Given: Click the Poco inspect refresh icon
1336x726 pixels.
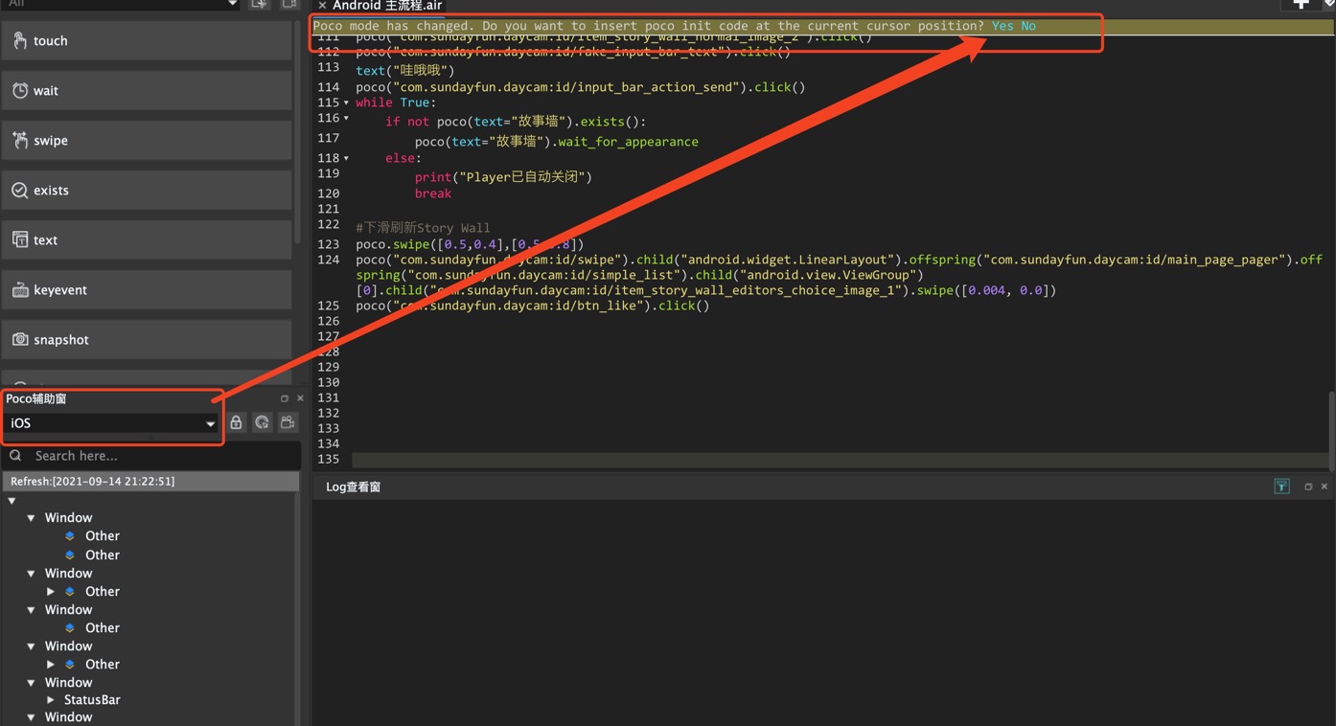Looking at the screenshot, I should [x=262, y=422].
